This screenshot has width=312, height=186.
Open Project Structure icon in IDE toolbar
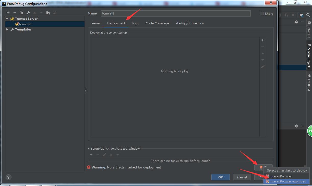(302, 15)
